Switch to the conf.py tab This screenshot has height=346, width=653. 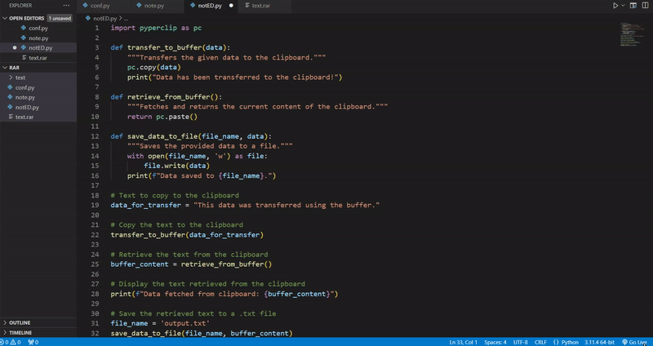point(101,6)
